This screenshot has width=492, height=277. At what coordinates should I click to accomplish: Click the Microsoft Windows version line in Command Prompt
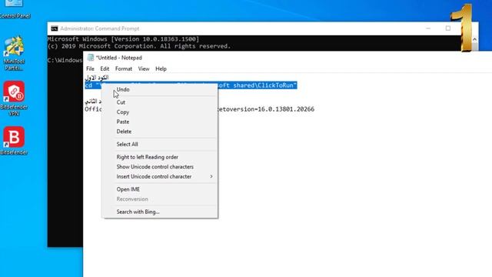tap(123, 39)
